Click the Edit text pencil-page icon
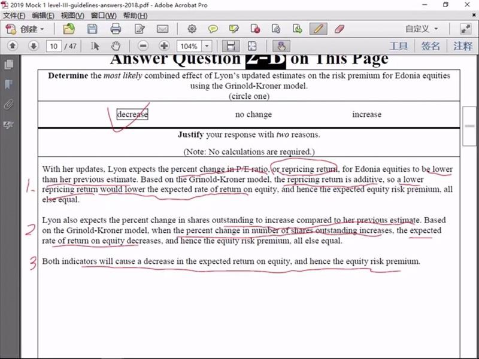 pyautogui.click(x=140, y=29)
